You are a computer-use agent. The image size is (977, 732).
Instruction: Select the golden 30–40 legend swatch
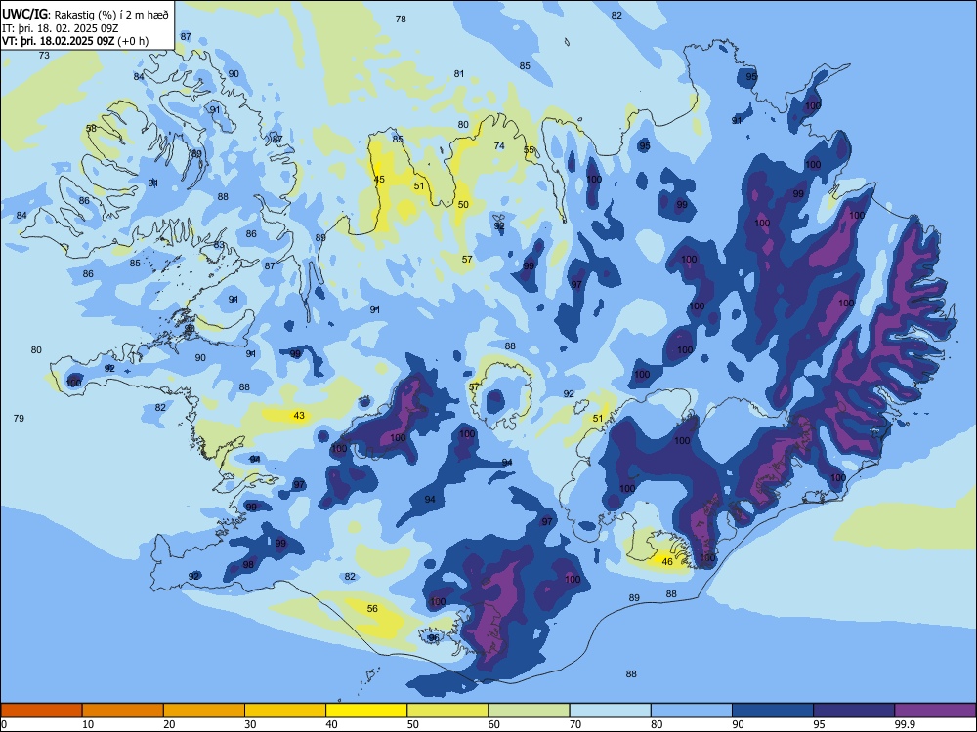tap(285, 711)
